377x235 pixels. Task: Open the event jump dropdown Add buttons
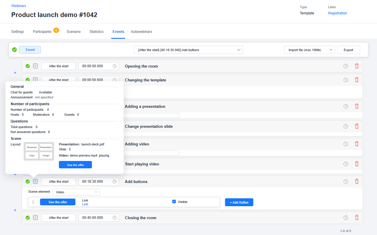point(188,50)
